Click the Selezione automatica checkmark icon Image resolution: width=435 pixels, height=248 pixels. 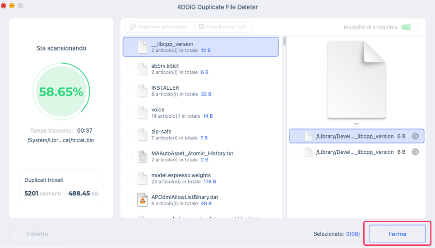coord(133,27)
